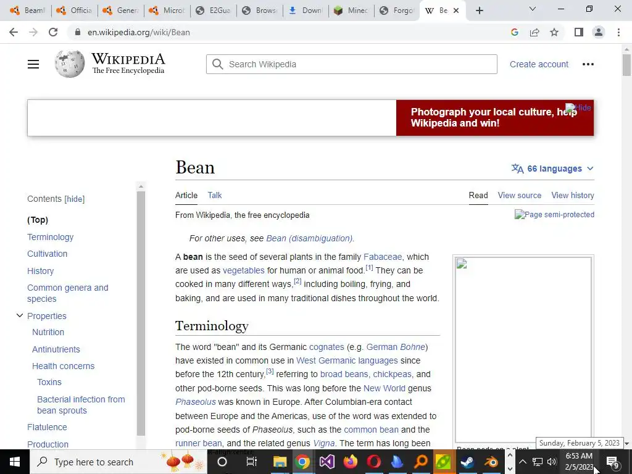Open File Explorer from the taskbar
Screen dimensions: 632x474
tap(280, 462)
